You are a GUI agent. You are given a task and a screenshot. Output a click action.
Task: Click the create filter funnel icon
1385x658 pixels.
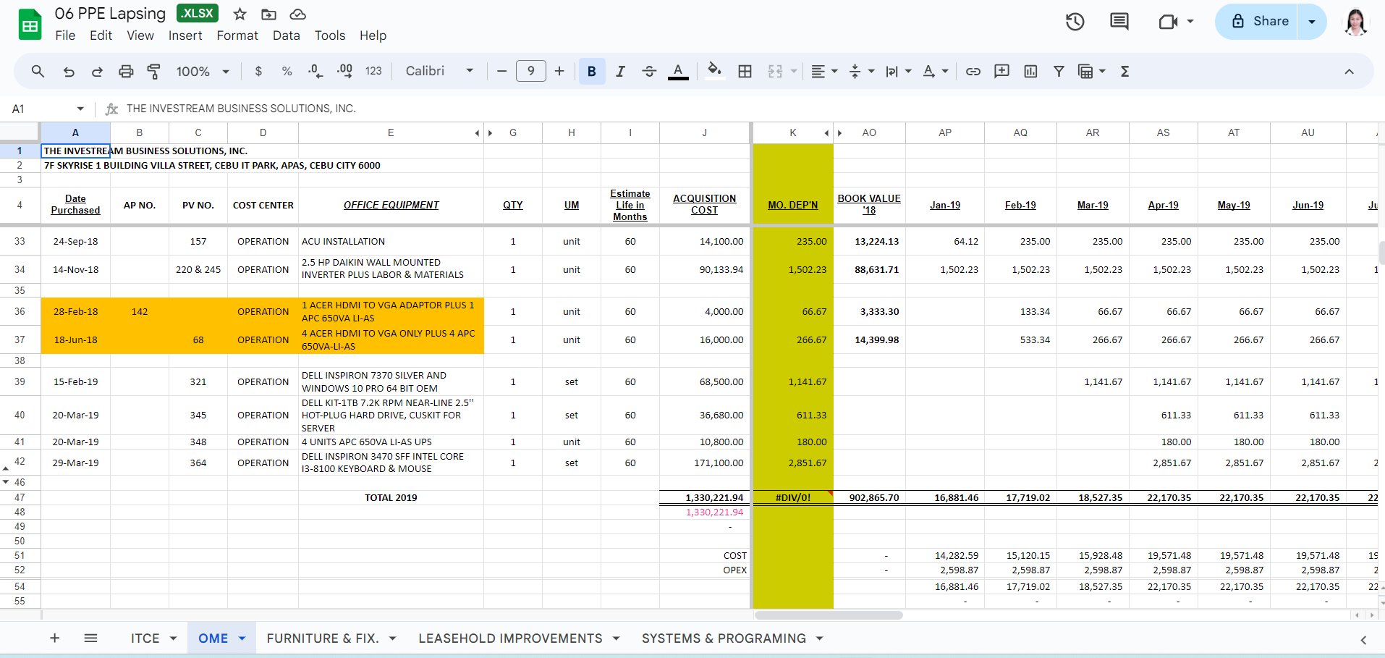pos(1059,71)
